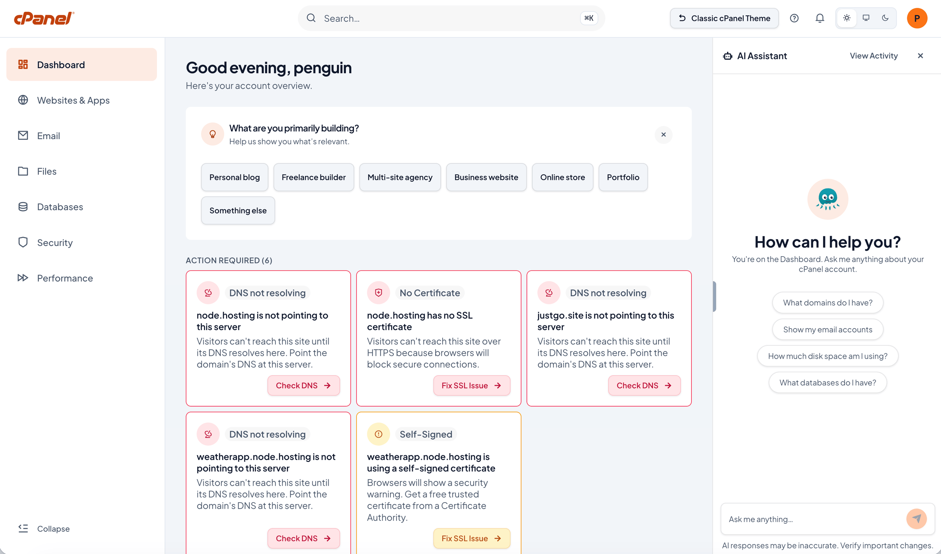Click shield icon on No Certificate card
This screenshot has height=554, width=941.
(379, 293)
